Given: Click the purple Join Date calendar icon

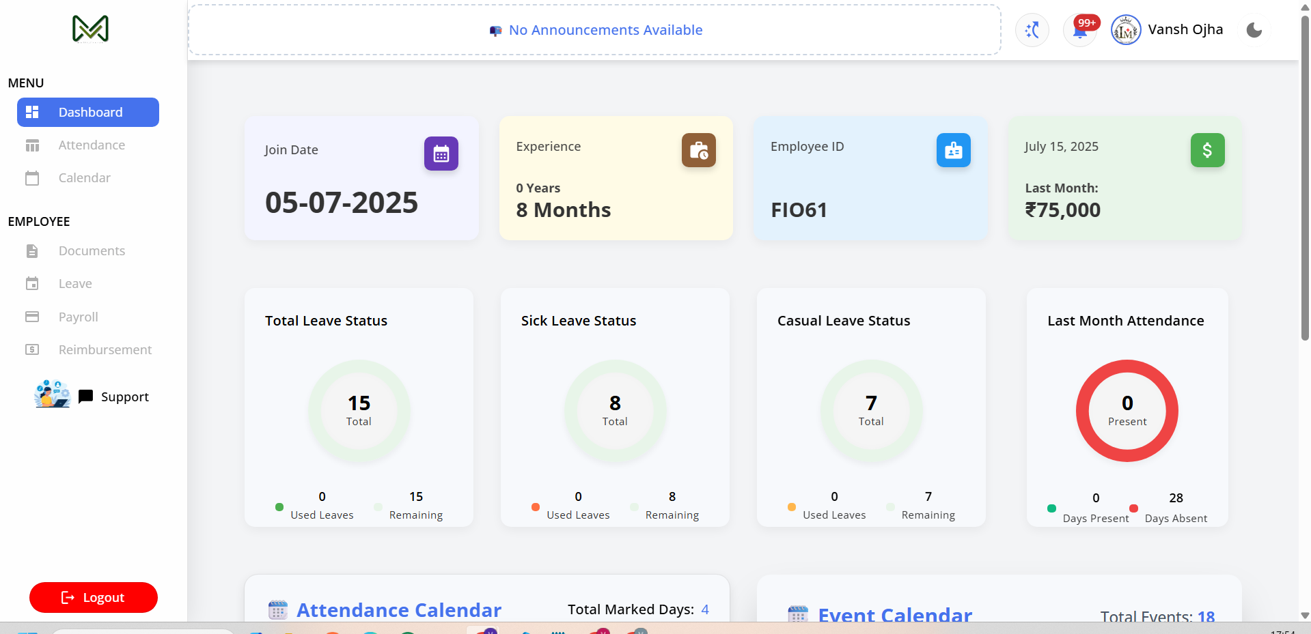Looking at the screenshot, I should [441, 154].
